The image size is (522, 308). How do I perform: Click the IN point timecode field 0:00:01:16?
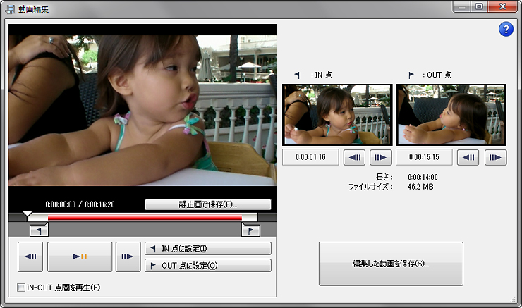point(310,157)
